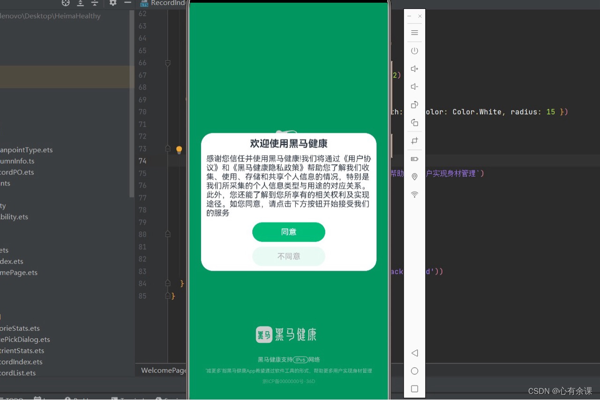Tap emulator recent-apps square button
600x400 pixels.
[x=414, y=389]
